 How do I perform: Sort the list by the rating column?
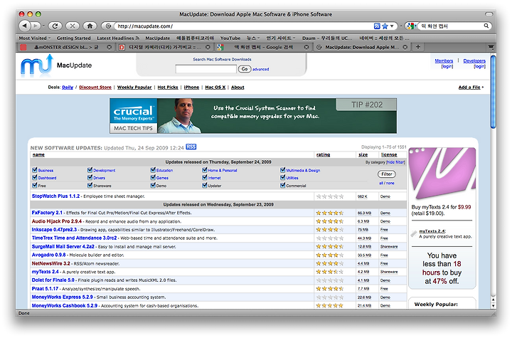click(x=323, y=154)
